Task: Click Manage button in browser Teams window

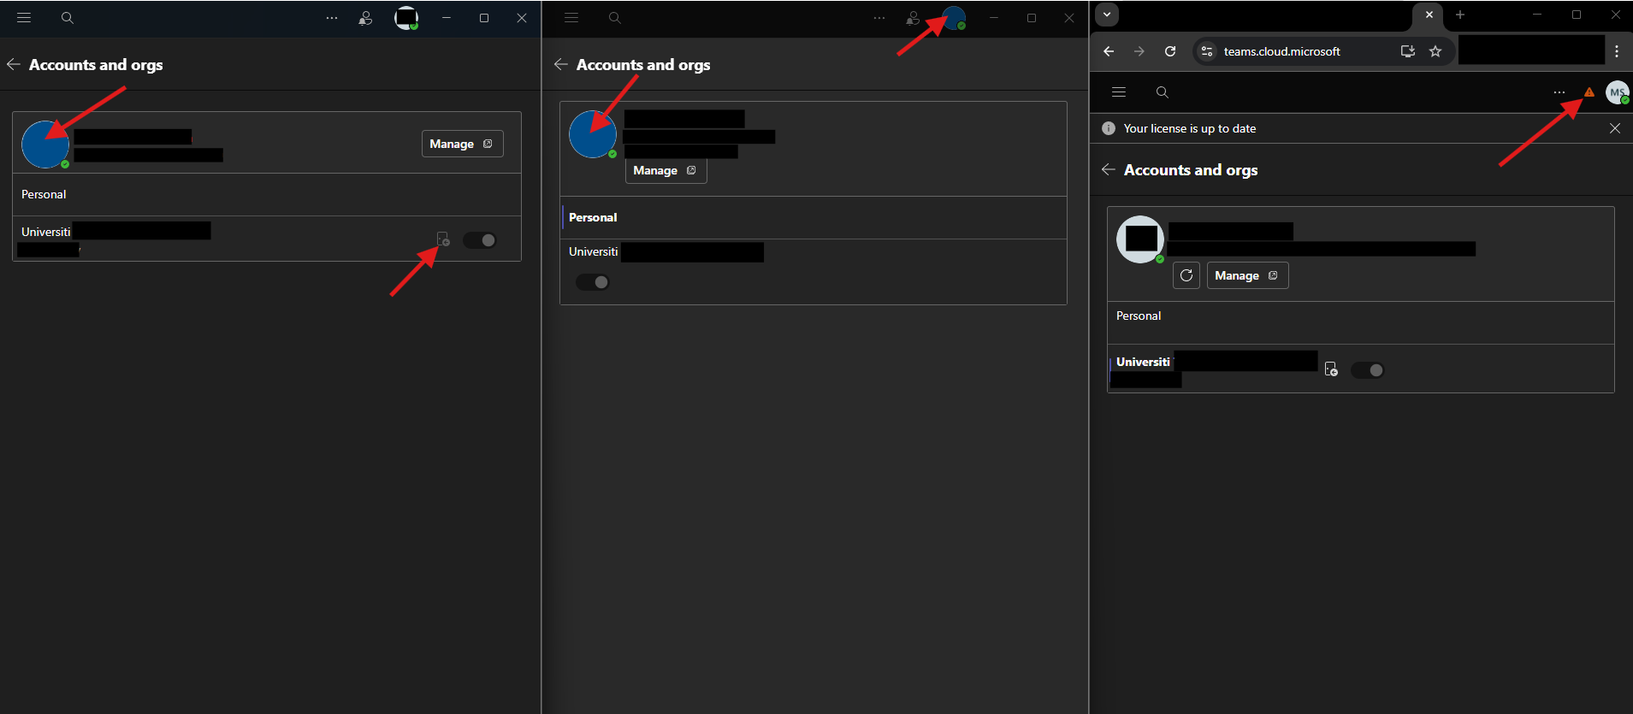Action: pyautogui.click(x=1247, y=275)
